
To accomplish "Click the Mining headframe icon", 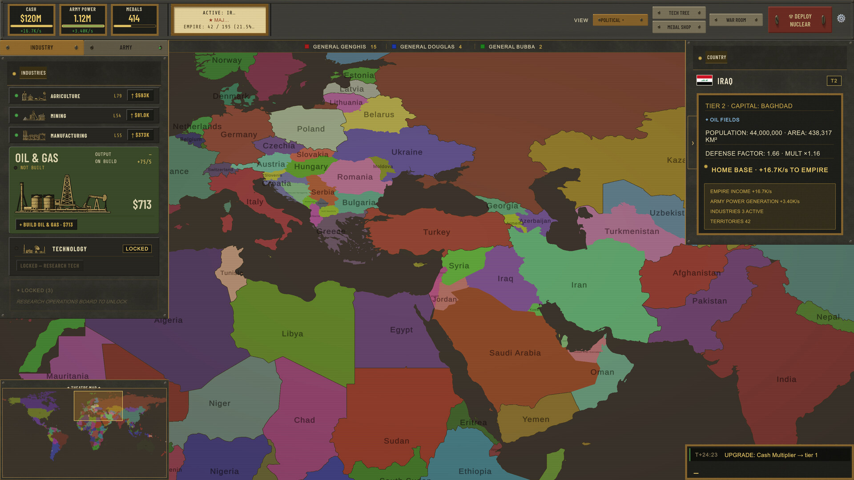I will (34, 116).
